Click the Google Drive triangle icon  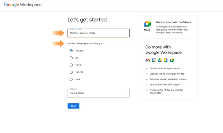pos(160,60)
